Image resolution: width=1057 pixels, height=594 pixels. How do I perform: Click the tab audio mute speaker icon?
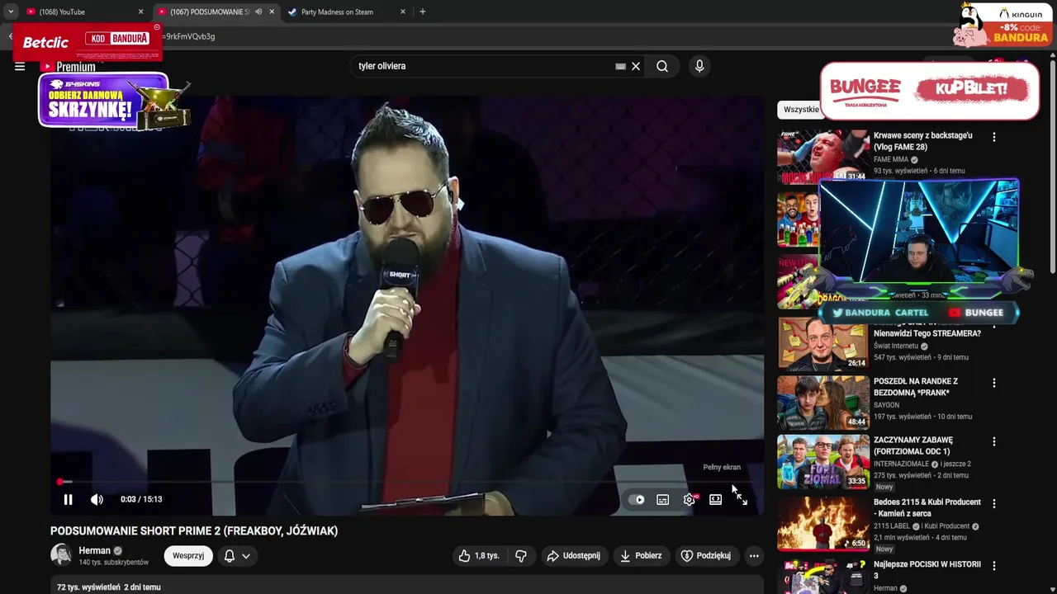[x=258, y=12]
